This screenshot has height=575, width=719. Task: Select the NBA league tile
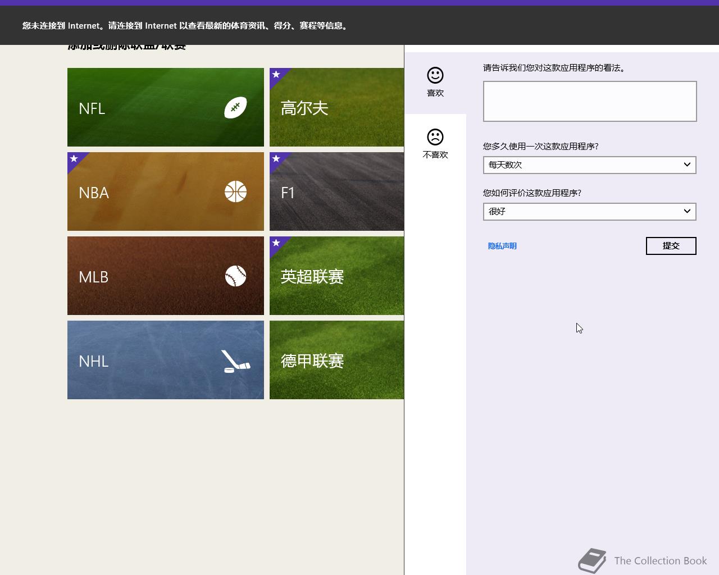(x=166, y=191)
